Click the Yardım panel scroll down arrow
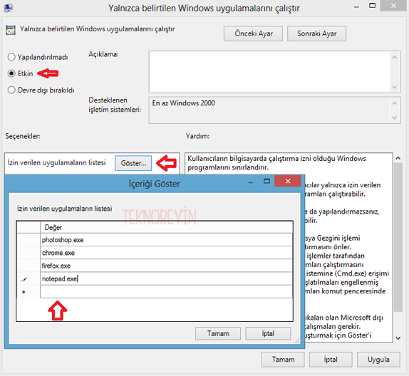409x376 pixels. pos(398,338)
